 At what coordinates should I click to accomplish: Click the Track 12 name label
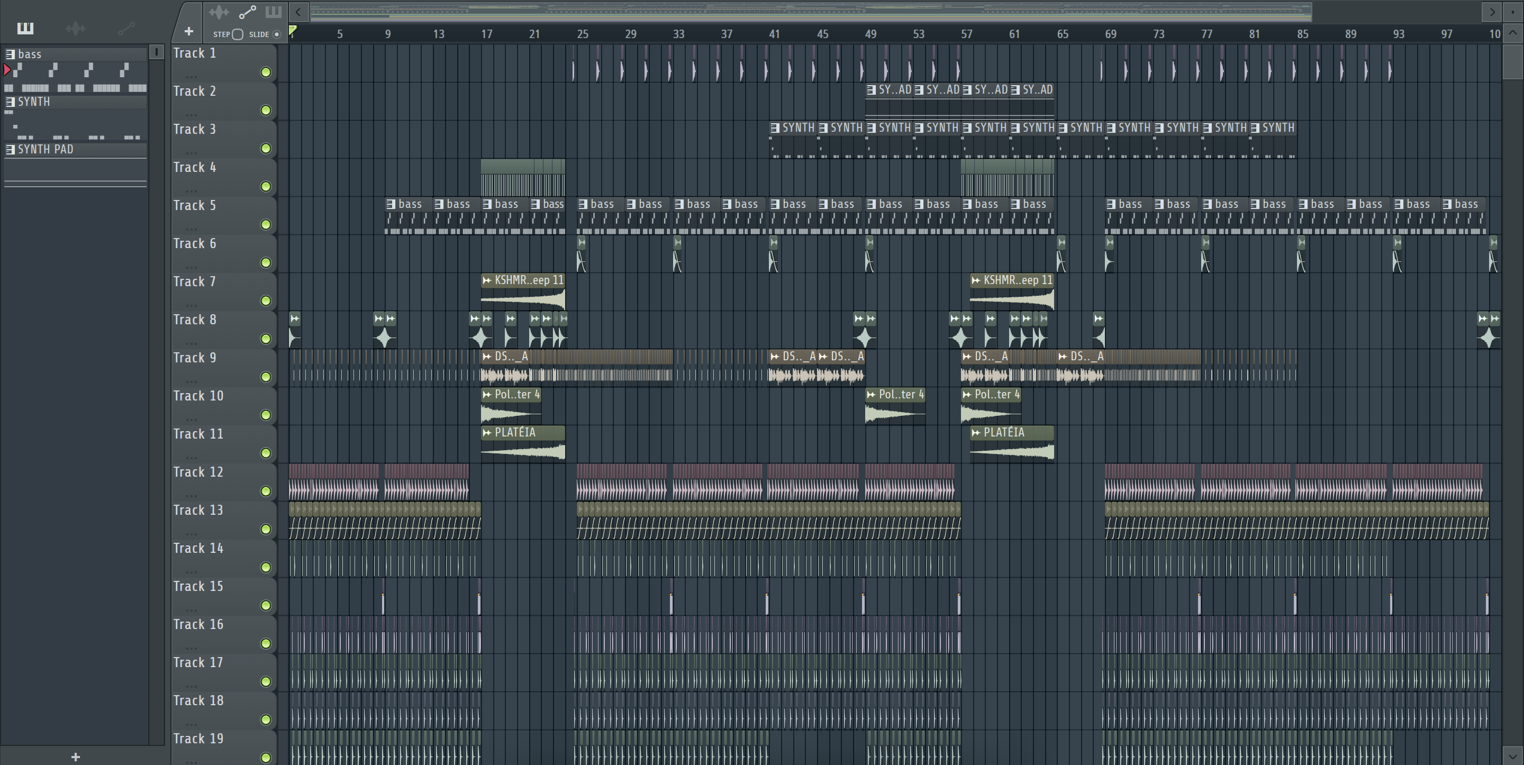(198, 472)
